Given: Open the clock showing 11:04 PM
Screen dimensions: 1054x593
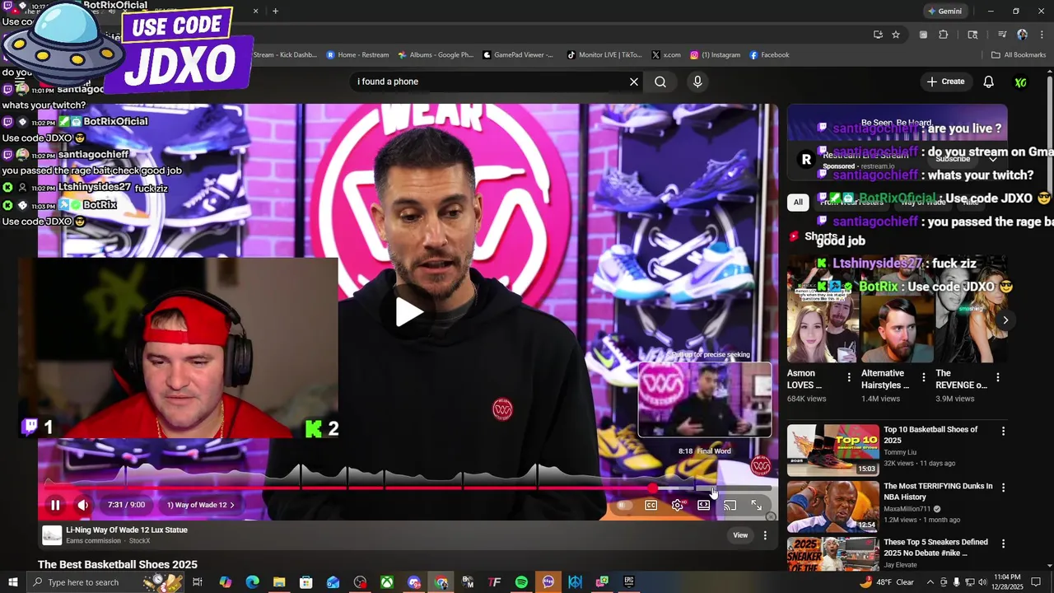Looking at the screenshot, I should tap(1007, 582).
